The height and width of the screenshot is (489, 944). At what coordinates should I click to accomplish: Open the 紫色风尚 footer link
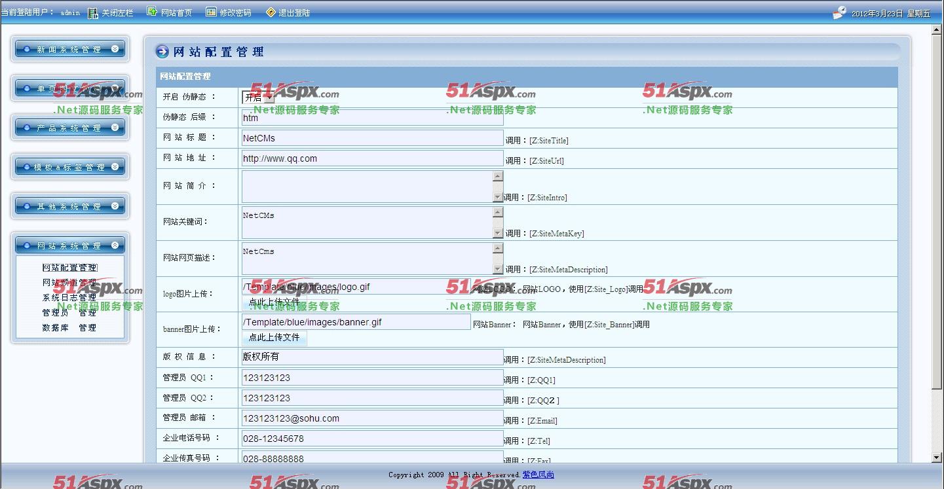pos(537,475)
